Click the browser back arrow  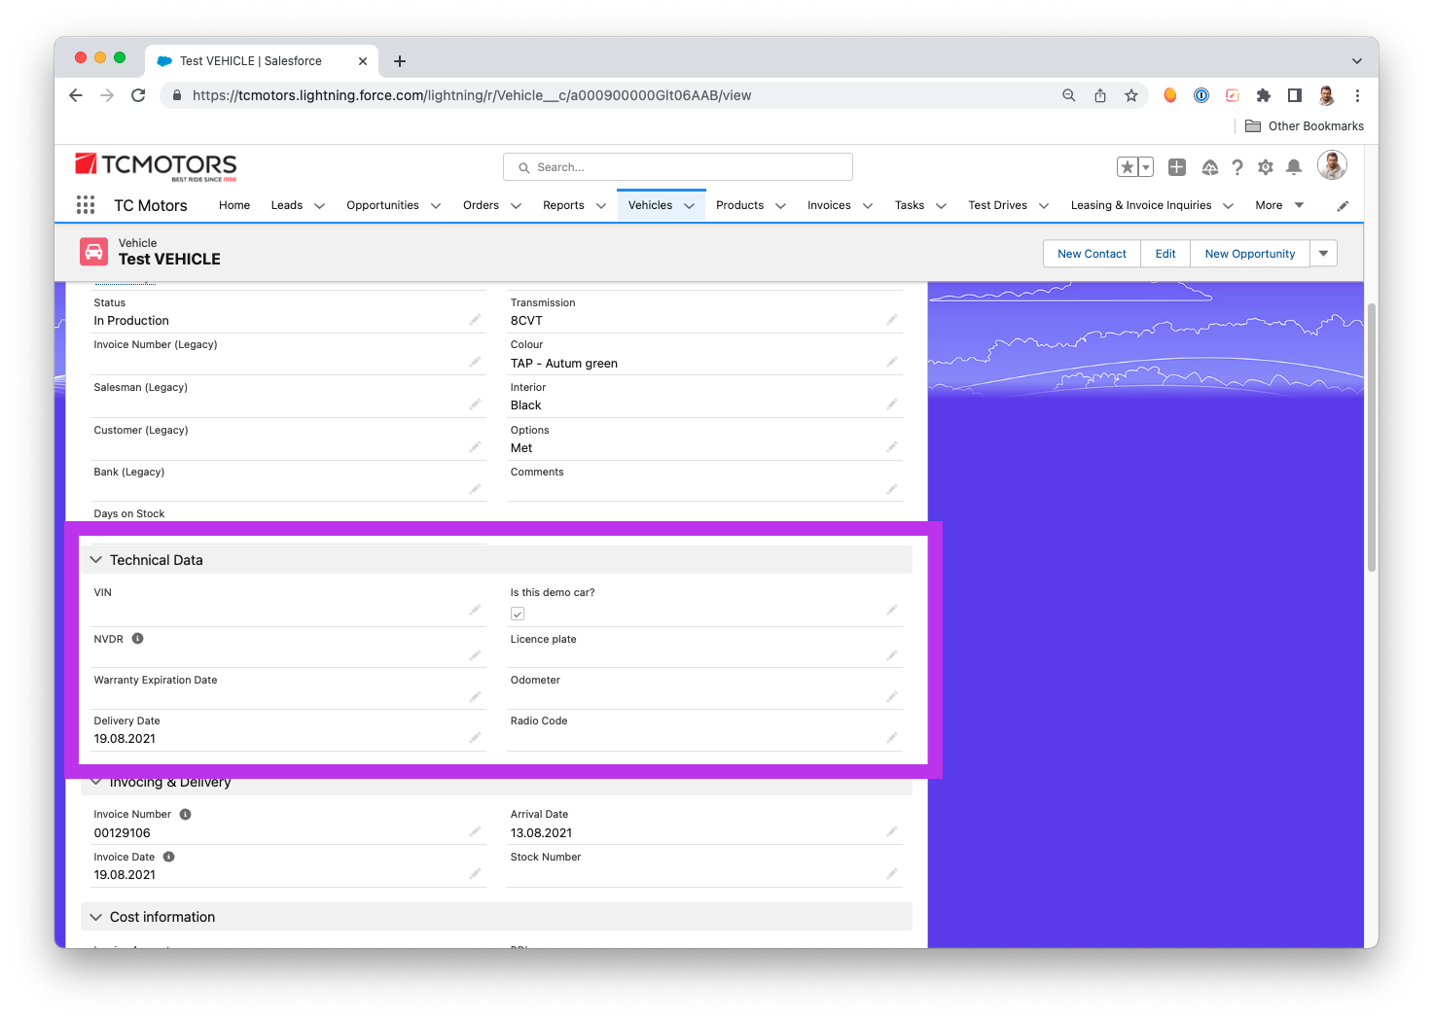76,95
